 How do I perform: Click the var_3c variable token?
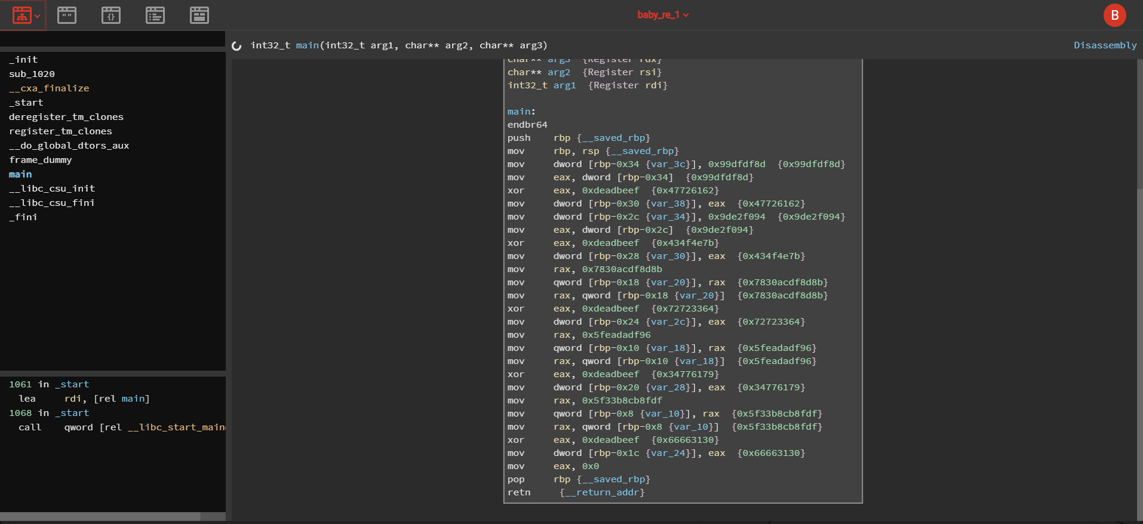click(669, 164)
